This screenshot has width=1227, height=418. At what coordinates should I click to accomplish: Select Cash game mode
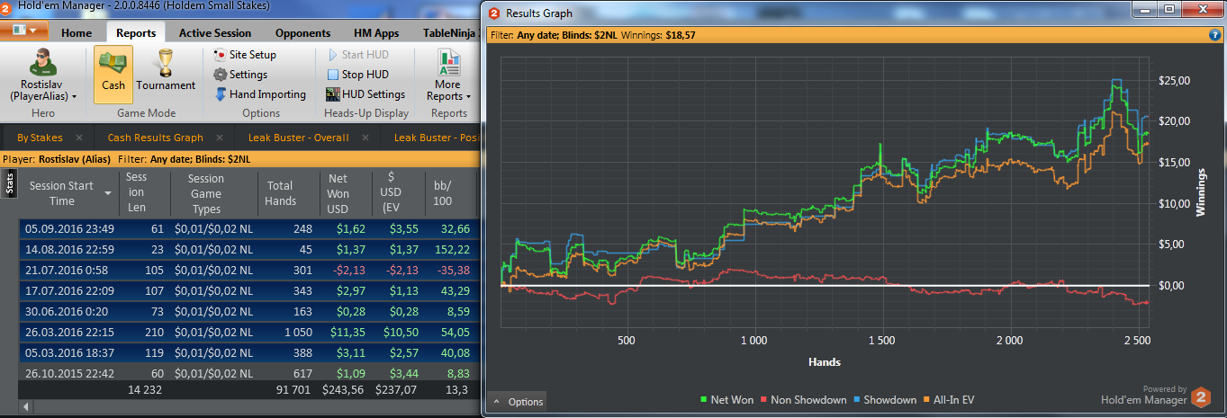pos(113,75)
